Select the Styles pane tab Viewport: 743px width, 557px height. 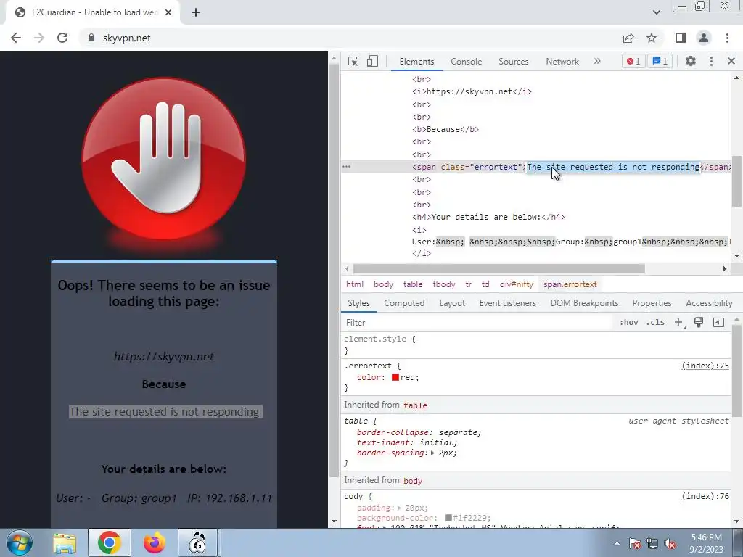pos(358,303)
